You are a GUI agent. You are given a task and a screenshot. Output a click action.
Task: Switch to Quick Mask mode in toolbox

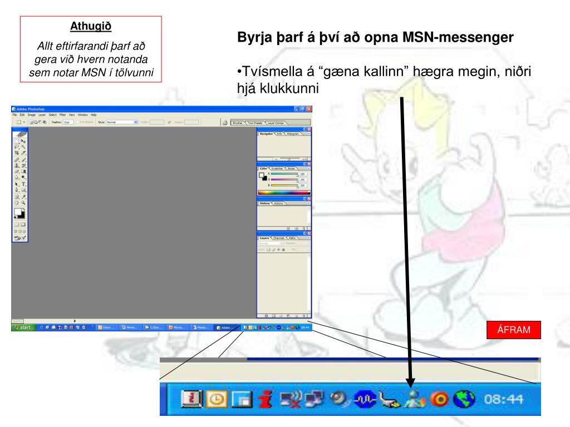tap(23, 225)
